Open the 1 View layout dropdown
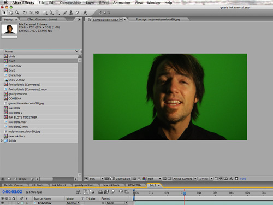The height and width of the screenshot is (205, 273). point(206,179)
